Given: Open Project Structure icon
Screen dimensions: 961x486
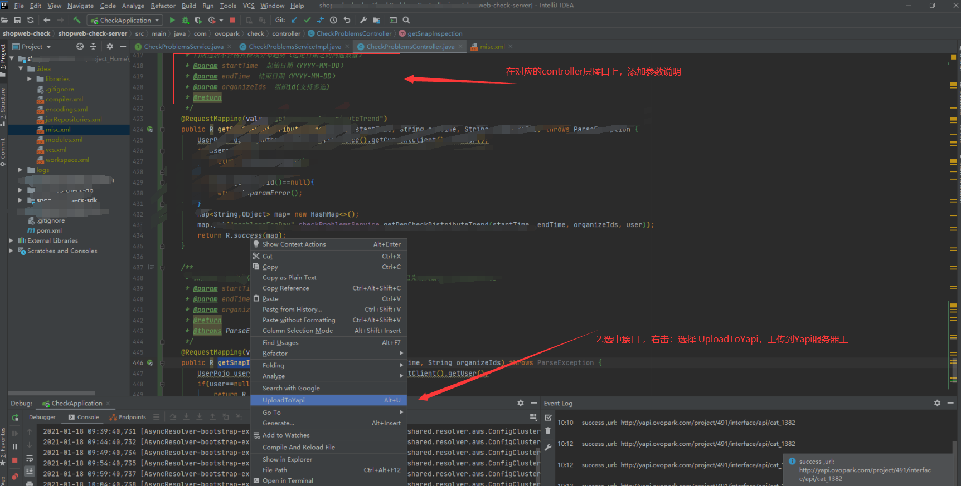Looking at the screenshot, I should coord(376,20).
